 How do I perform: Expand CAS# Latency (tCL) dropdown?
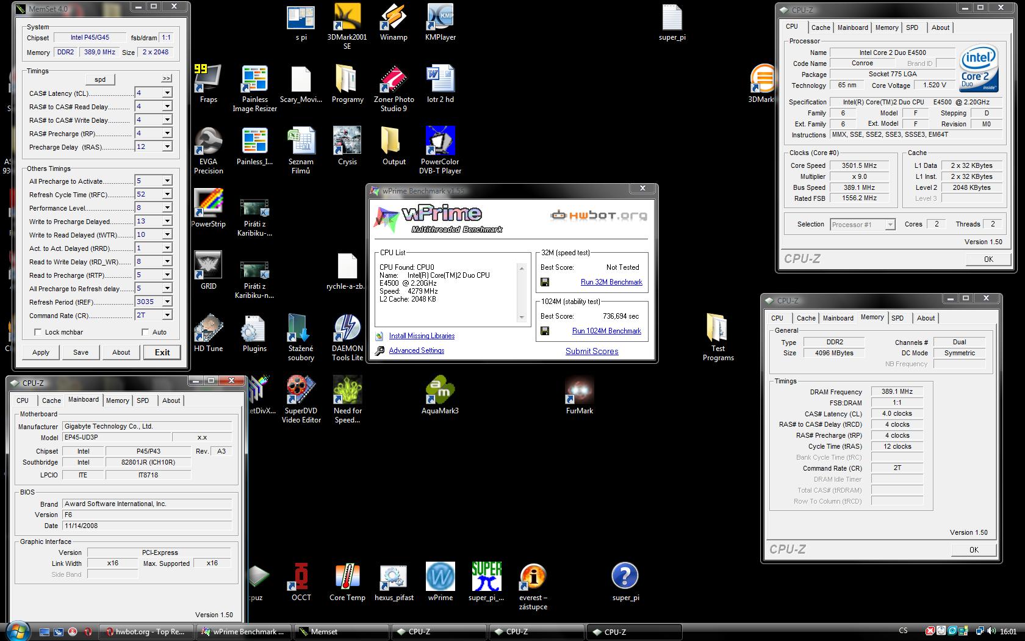(167, 93)
